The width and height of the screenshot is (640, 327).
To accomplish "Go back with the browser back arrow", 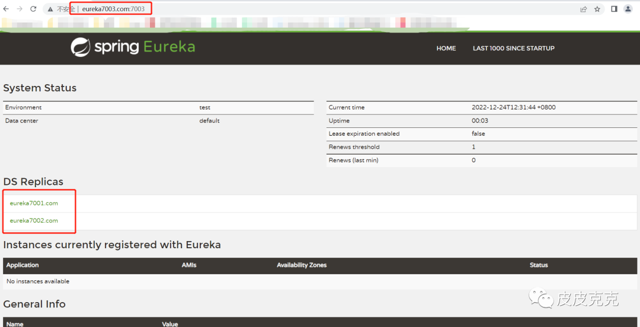I will 6,9.
